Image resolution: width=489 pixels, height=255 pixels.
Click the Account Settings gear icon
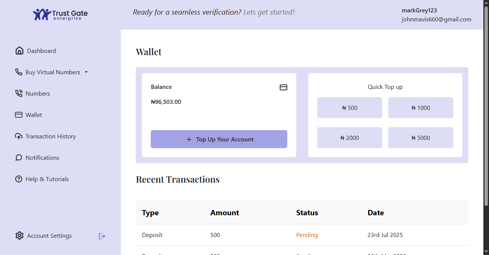pyautogui.click(x=19, y=235)
